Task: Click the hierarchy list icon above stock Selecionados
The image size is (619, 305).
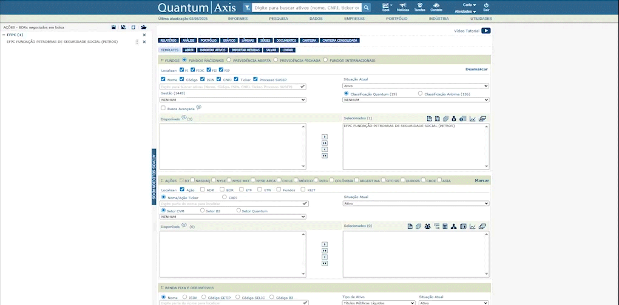Action: tap(436, 226)
